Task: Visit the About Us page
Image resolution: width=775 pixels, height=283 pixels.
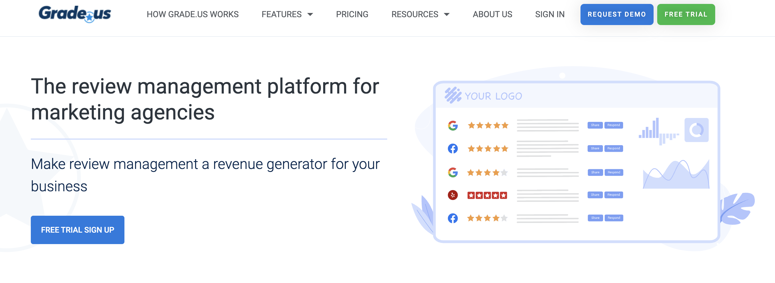Action: tap(492, 14)
